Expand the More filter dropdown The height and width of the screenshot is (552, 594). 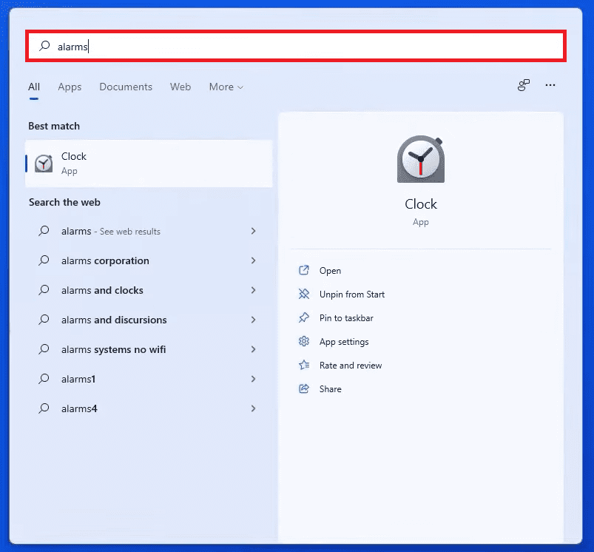click(226, 87)
